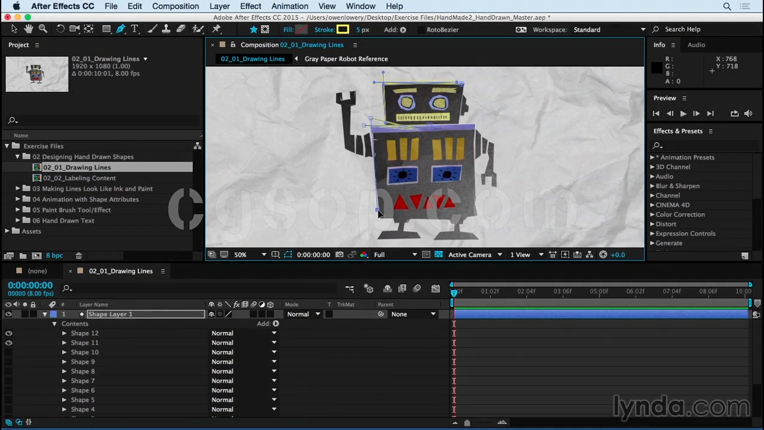The height and width of the screenshot is (430, 764).
Task: Click the Take Snapshot camera icon
Action: (x=340, y=255)
